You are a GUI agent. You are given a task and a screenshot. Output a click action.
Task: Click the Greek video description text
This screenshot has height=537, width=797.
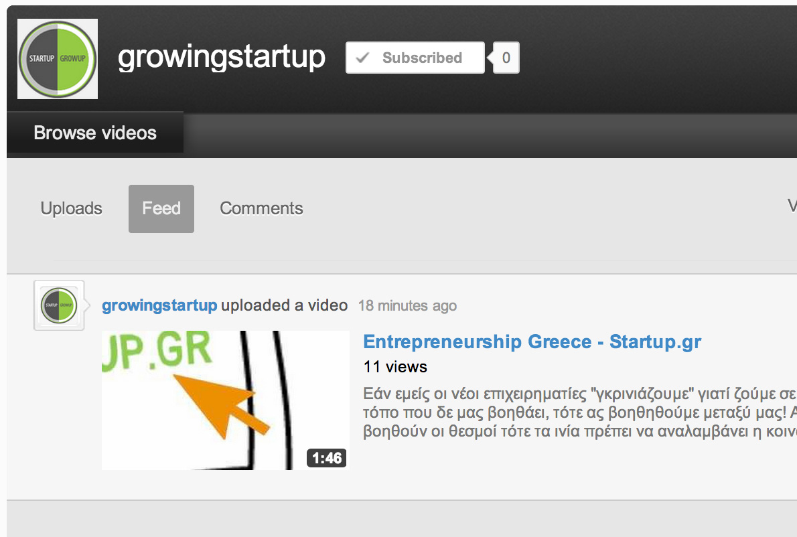pyautogui.click(x=580, y=412)
